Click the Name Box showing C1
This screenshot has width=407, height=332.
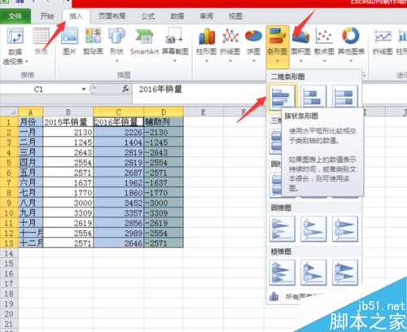pos(39,89)
